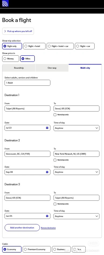
Task: Click the Vancouver, BC, CA (YVR) From field
Action: point(27,154)
